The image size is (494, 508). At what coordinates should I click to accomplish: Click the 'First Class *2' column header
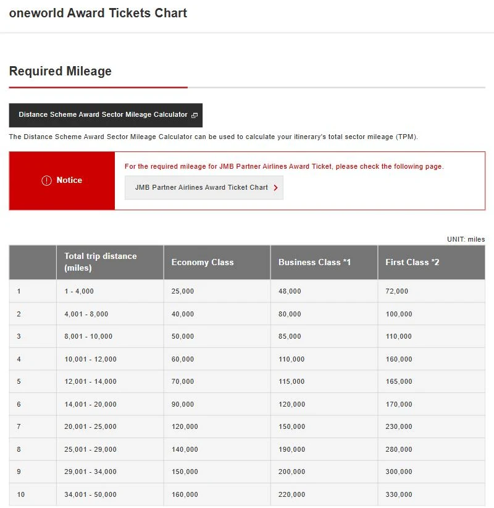[x=432, y=262]
